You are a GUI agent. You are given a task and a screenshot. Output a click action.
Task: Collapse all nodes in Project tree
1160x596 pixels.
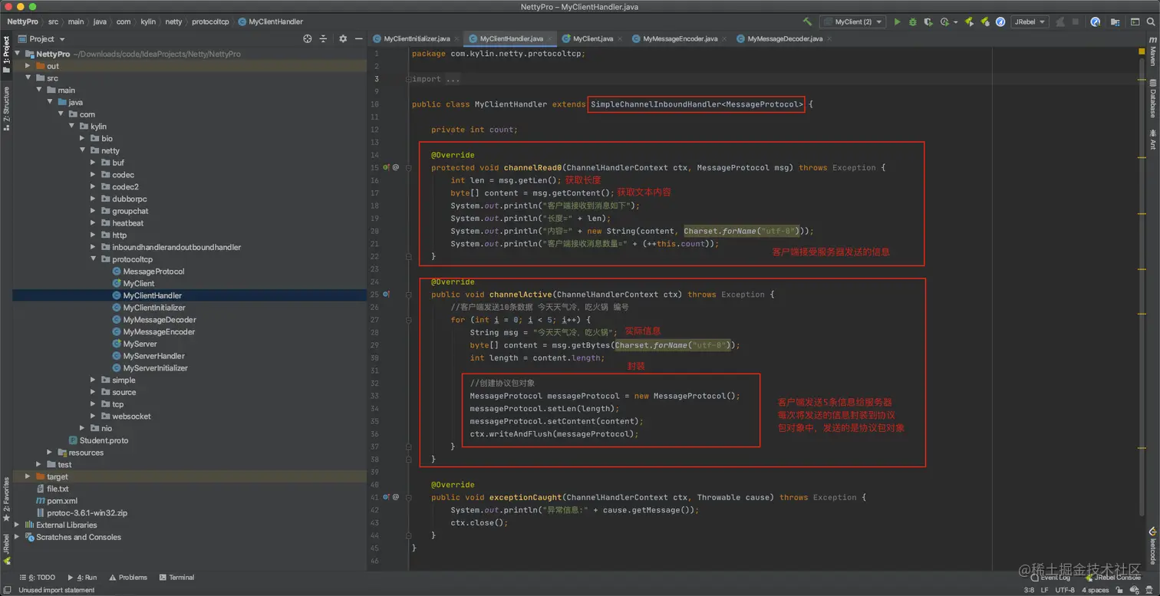coord(323,39)
